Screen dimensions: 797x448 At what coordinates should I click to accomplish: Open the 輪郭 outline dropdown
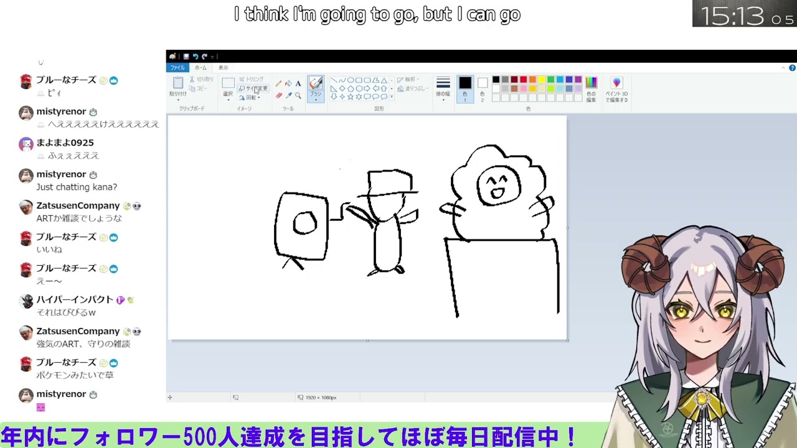click(408, 79)
